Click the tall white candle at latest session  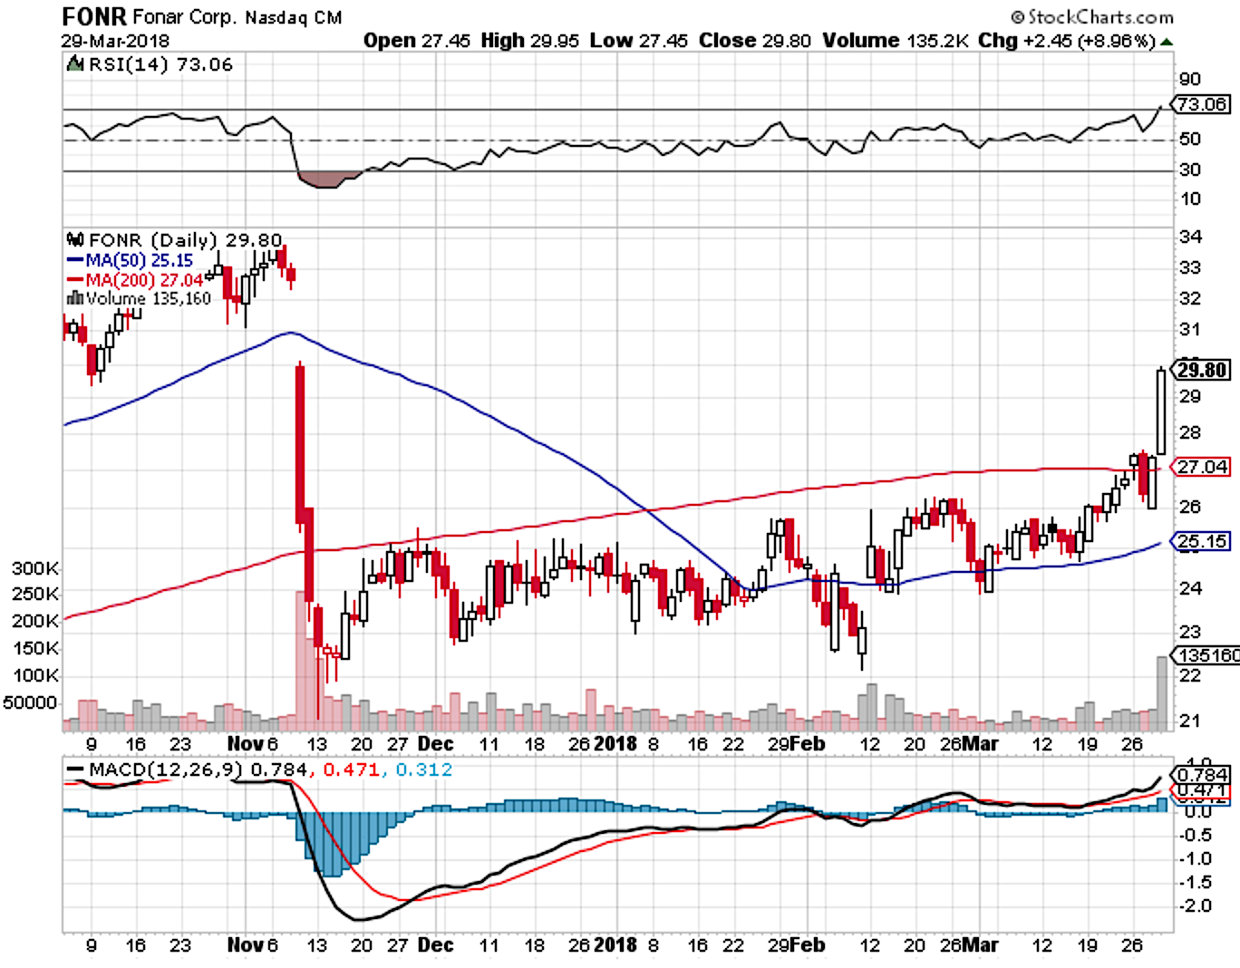pyautogui.click(x=1161, y=411)
